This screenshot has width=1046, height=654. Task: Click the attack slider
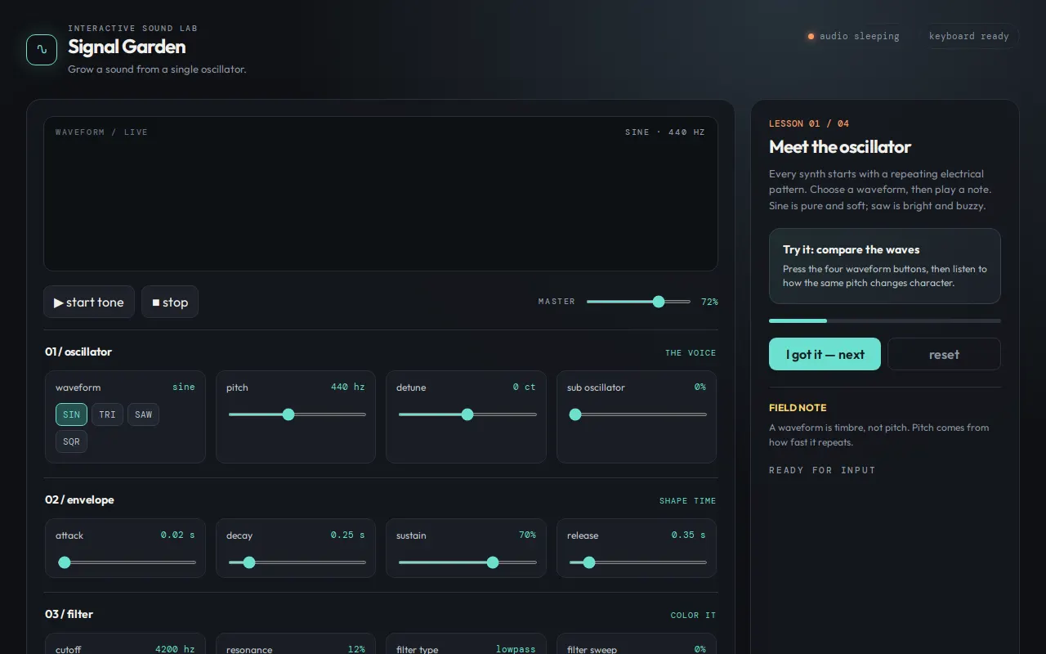point(126,562)
